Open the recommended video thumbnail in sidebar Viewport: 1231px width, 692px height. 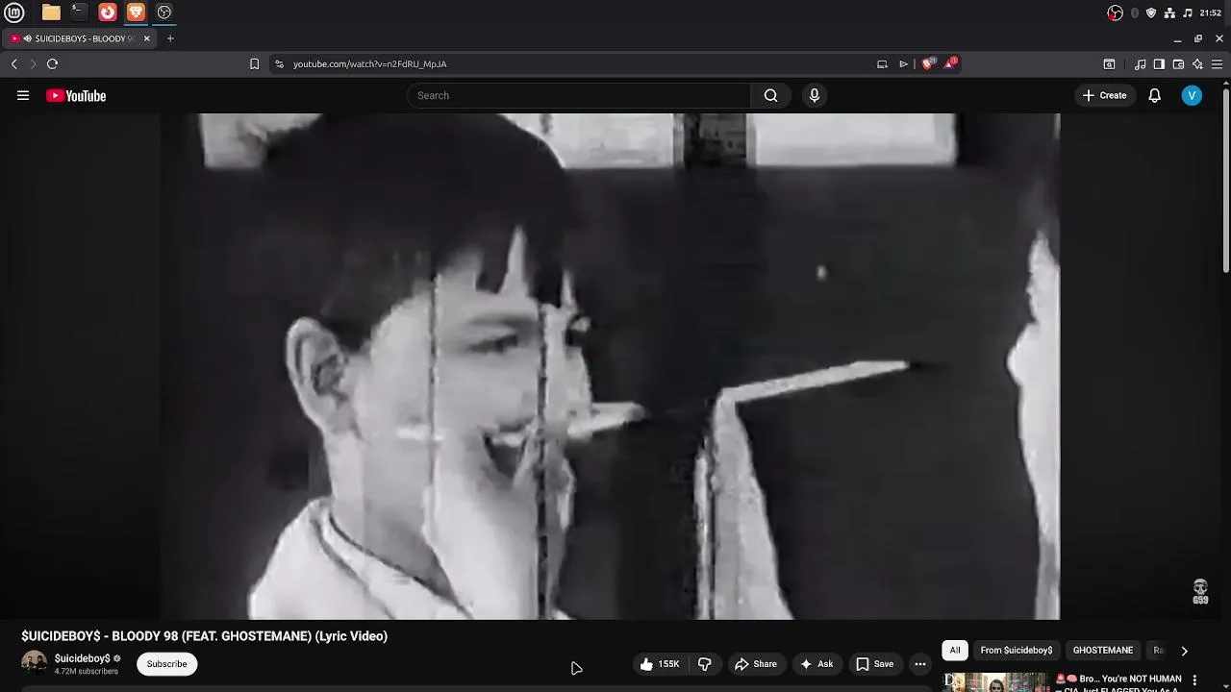point(995,681)
